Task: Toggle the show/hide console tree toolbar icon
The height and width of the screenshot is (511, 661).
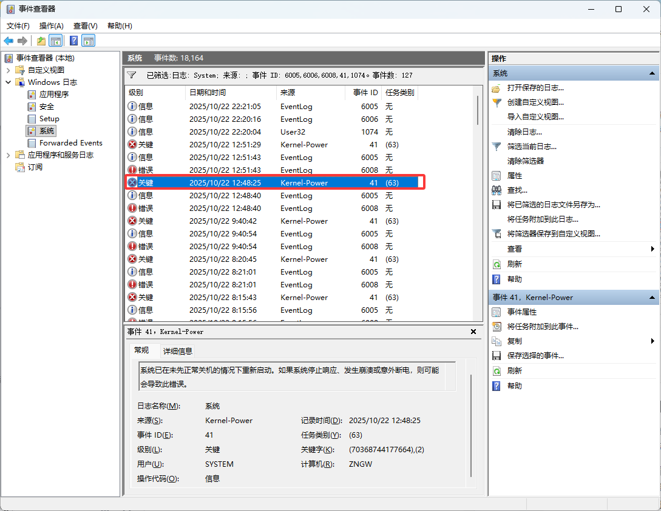Action: coord(55,41)
